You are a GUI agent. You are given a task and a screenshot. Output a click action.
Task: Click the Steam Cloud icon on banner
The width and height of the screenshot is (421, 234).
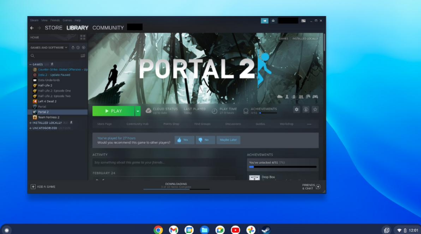(280, 97)
